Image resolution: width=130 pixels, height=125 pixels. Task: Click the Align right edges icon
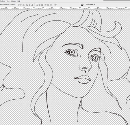(32, 5)
